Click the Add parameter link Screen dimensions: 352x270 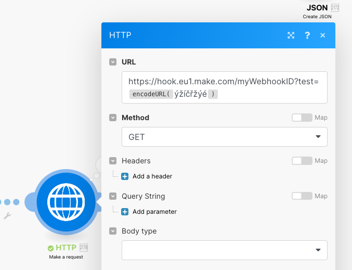pyautogui.click(x=154, y=212)
